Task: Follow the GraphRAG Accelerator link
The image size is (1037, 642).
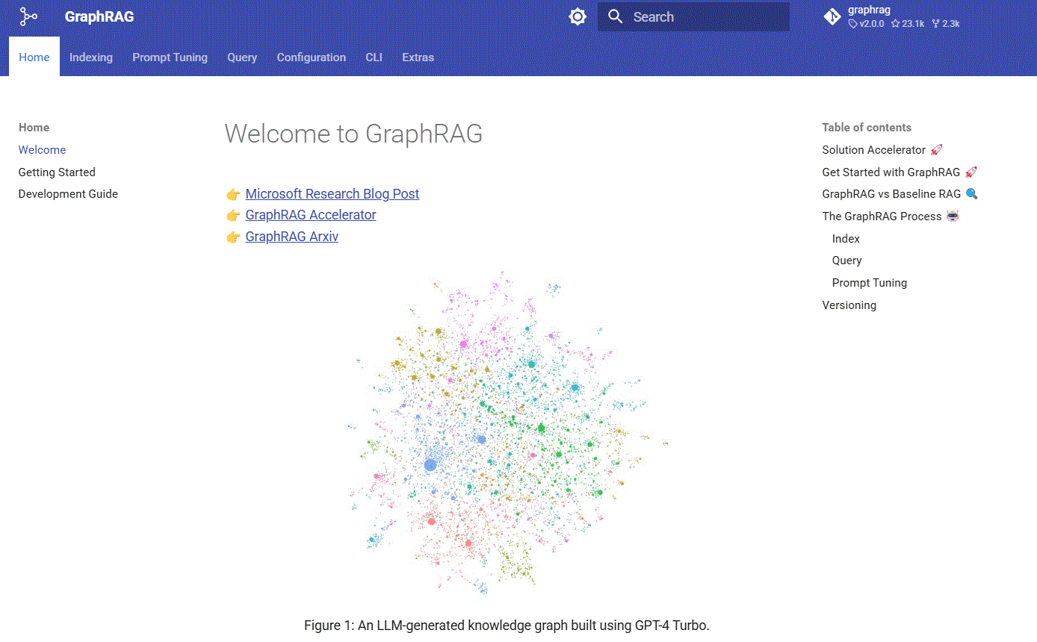Action: click(x=310, y=215)
